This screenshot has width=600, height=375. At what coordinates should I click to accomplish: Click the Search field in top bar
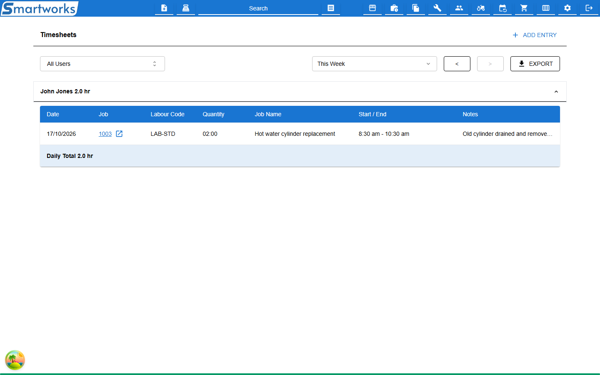coord(258,8)
